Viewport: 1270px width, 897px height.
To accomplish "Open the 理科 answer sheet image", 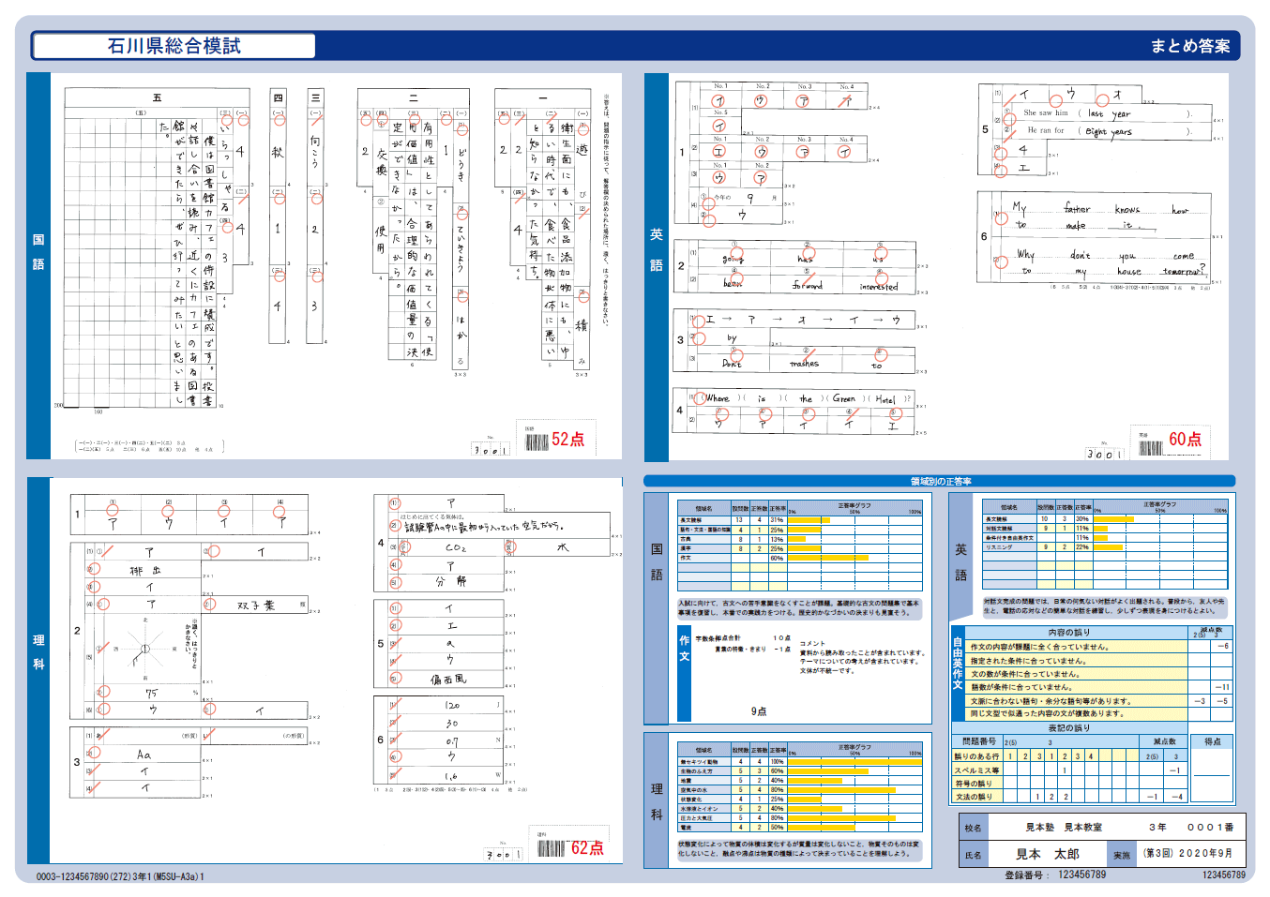I will pos(336,670).
